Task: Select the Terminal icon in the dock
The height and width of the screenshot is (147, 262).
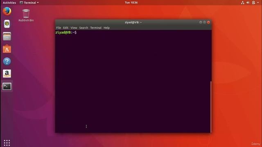Action: pos(7,86)
